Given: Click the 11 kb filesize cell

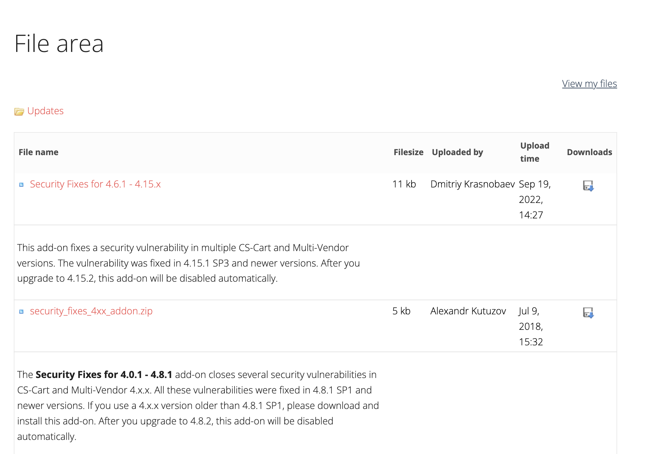Looking at the screenshot, I should [x=404, y=184].
